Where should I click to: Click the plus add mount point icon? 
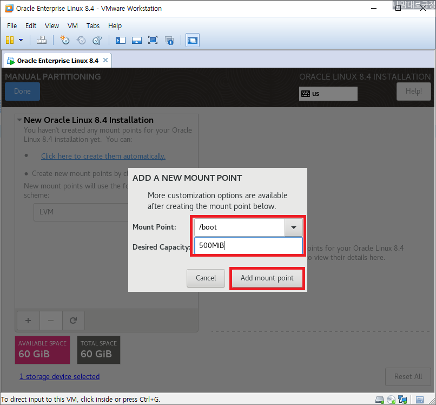pos(28,321)
